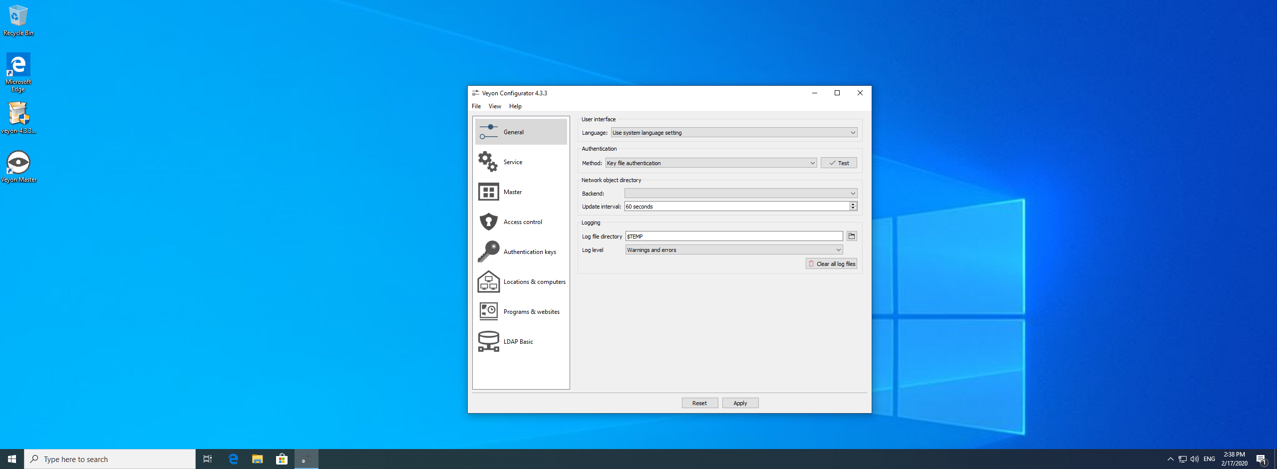Switch to the Master page label
Image resolution: width=1277 pixels, height=469 pixels.
click(513, 192)
